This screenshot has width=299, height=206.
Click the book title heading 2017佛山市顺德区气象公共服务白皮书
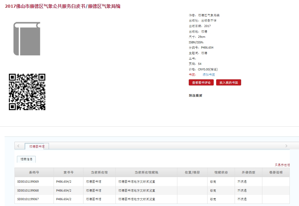[x=45, y=6]
